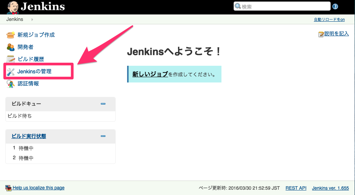Open the REST API link
The width and height of the screenshot is (355, 195).
pos(296,188)
